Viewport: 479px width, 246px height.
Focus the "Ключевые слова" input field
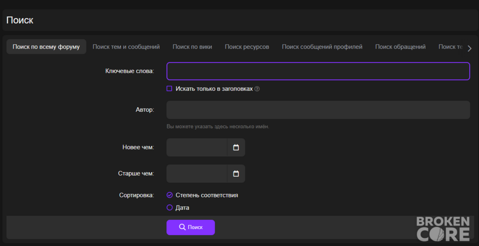point(318,71)
